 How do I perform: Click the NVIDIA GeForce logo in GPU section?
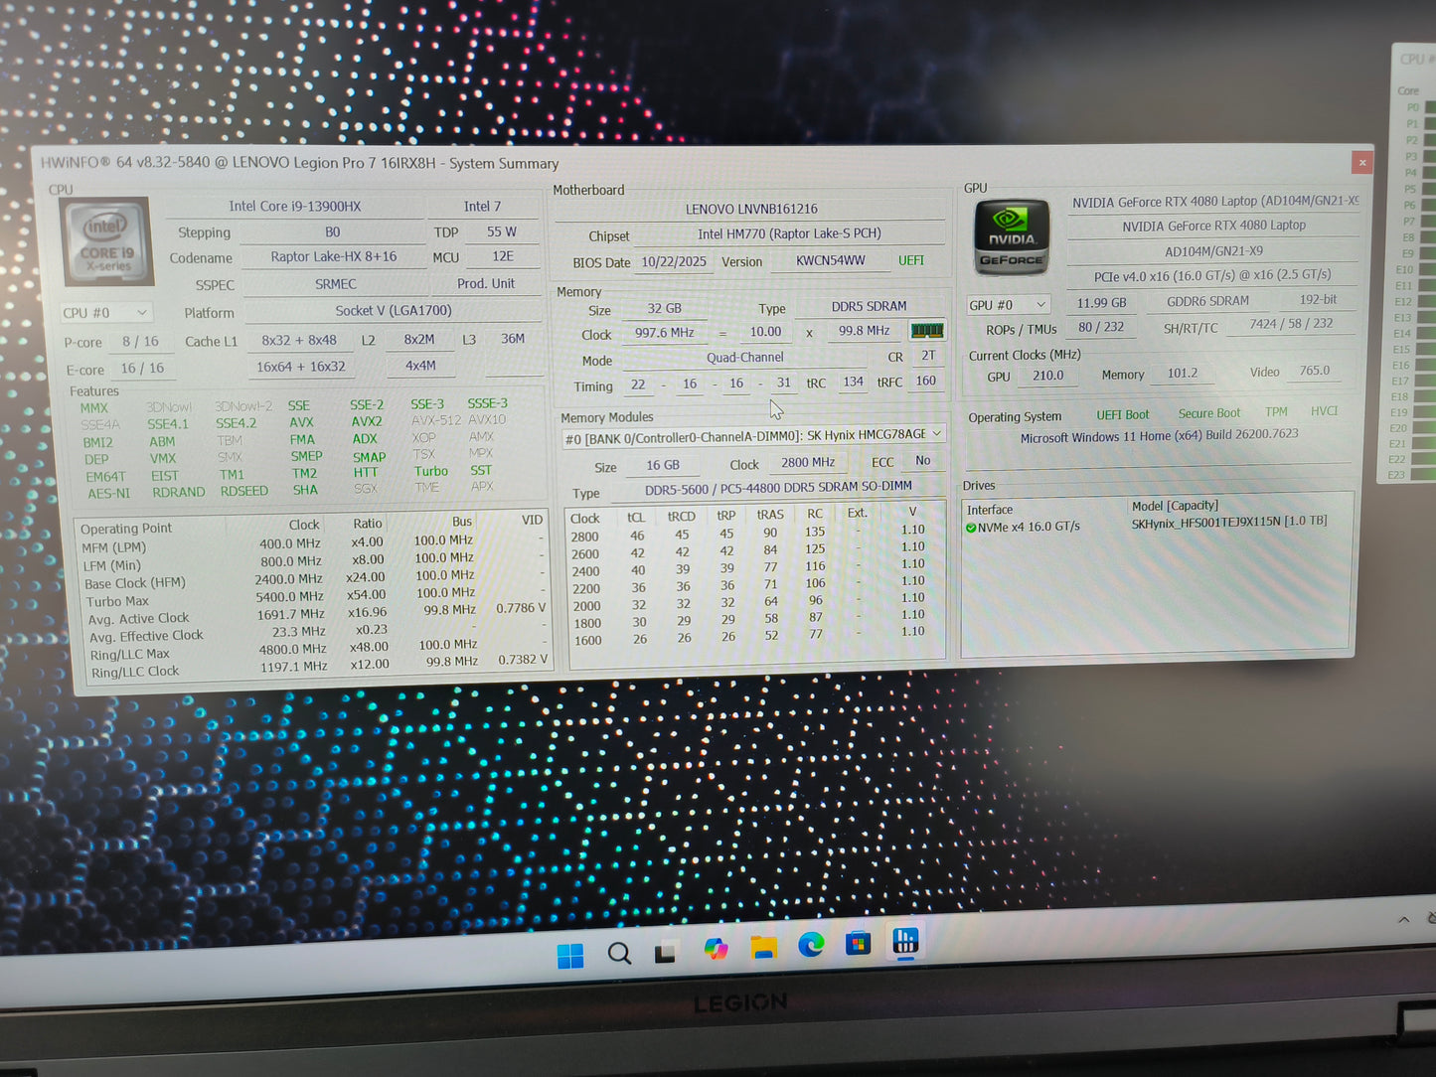pyautogui.click(x=1011, y=234)
